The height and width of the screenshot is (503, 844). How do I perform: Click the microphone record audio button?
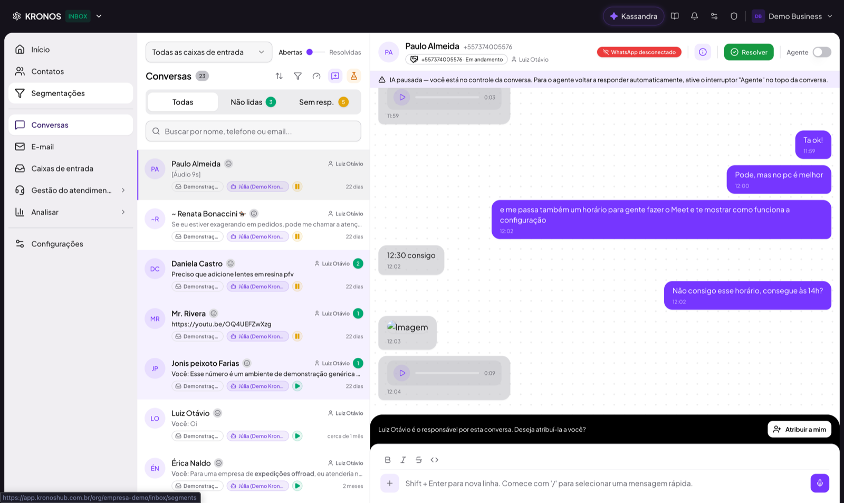[820, 483]
